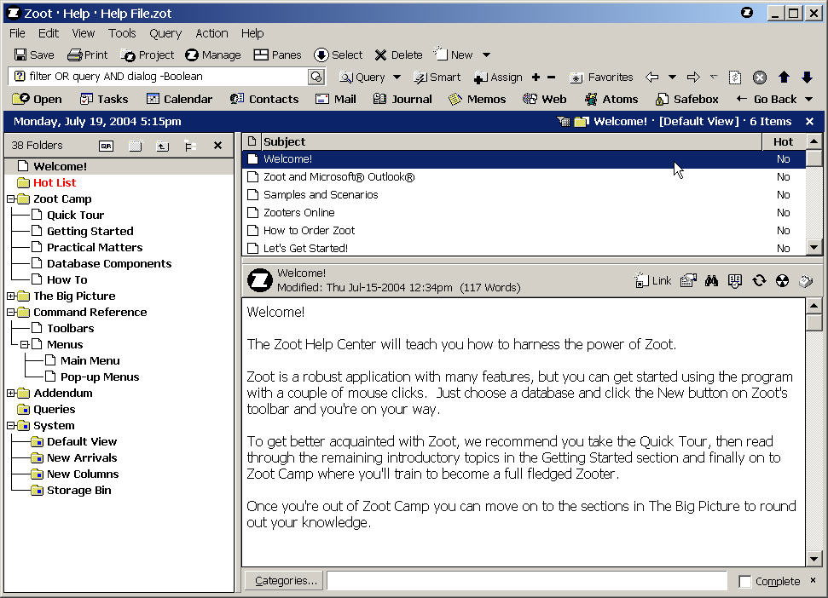
Task: Collapse the Zoot Camp folder
Action: click(10, 198)
